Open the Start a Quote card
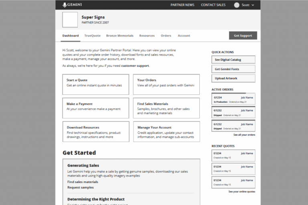This screenshot has height=205, width=308. coord(96,84)
